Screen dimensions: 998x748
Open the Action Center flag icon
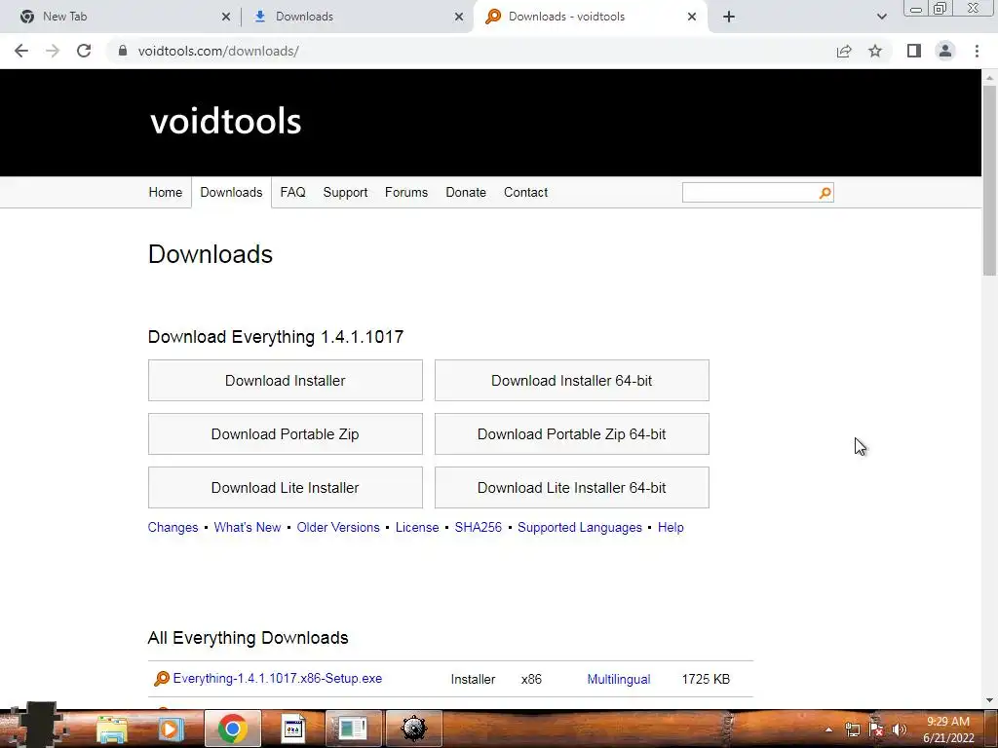coord(876,729)
